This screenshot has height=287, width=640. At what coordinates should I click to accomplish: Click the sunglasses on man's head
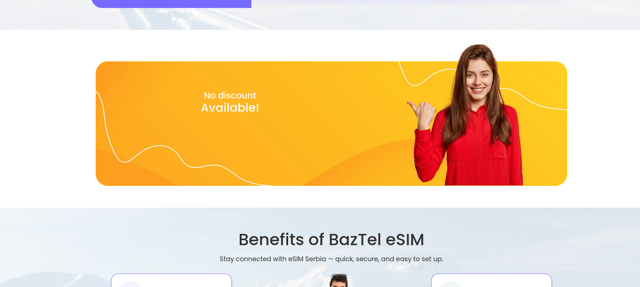click(339, 276)
